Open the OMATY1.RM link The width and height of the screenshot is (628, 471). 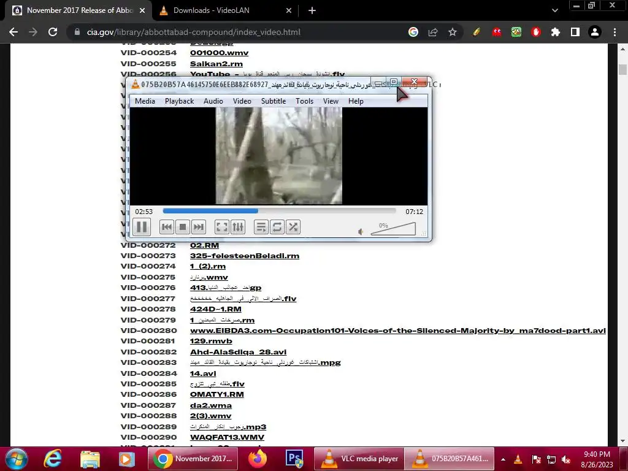coord(216,394)
